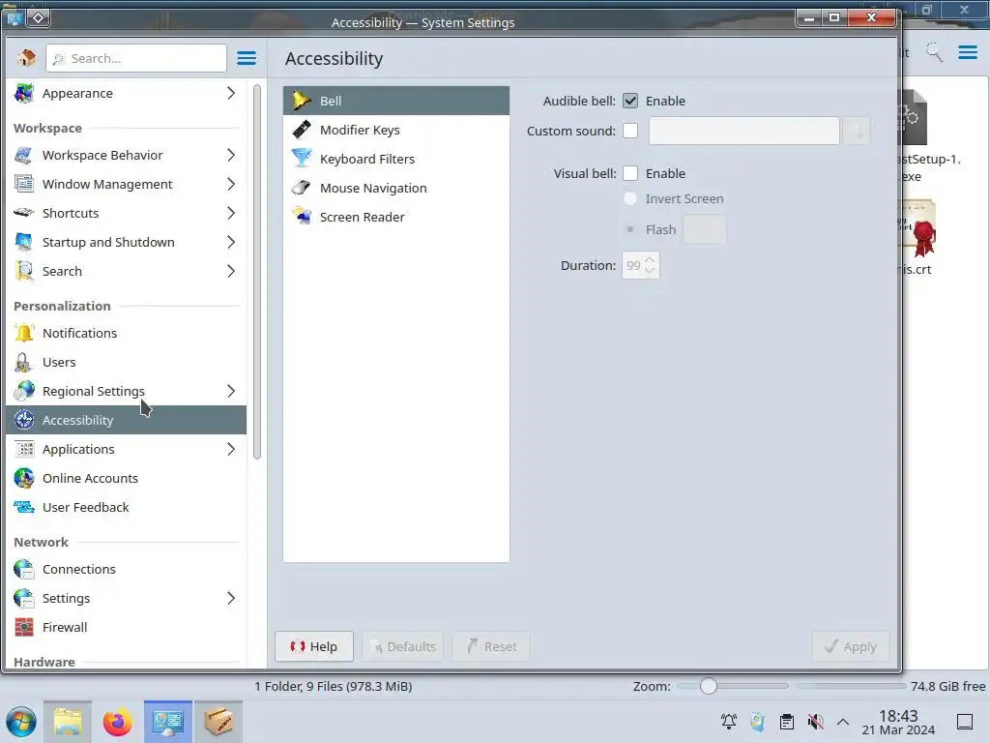Select Mouse Navigation in the module list
The image size is (990, 743).
coord(395,188)
